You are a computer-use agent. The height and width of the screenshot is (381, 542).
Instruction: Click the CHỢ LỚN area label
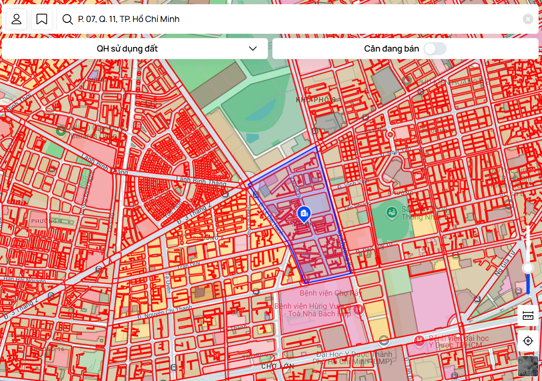point(277,366)
